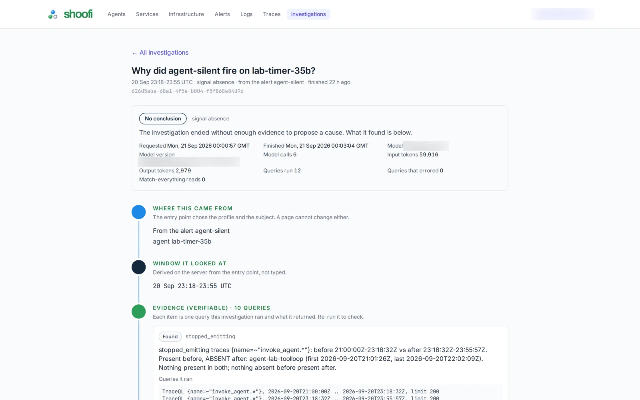The width and height of the screenshot is (640, 400).
Task: Click the green Evidence timeline dot
Action: coord(139,312)
